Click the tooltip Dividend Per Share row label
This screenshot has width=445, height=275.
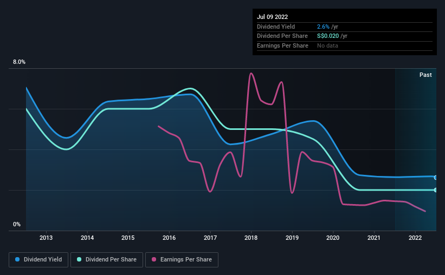[282, 36]
